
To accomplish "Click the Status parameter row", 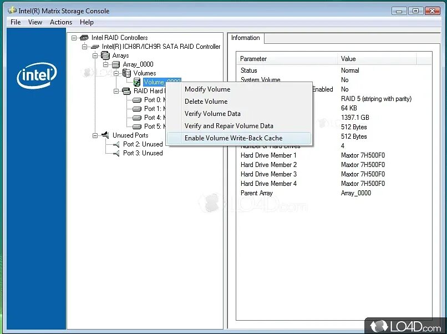I will [334, 70].
